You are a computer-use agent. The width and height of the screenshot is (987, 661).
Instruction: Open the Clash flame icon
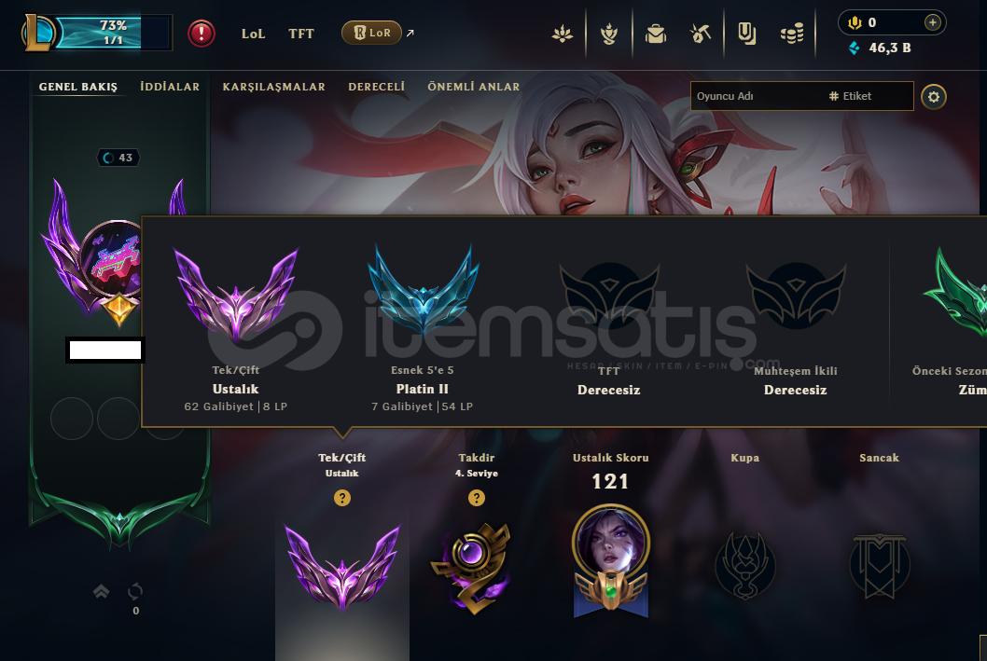[608, 34]
